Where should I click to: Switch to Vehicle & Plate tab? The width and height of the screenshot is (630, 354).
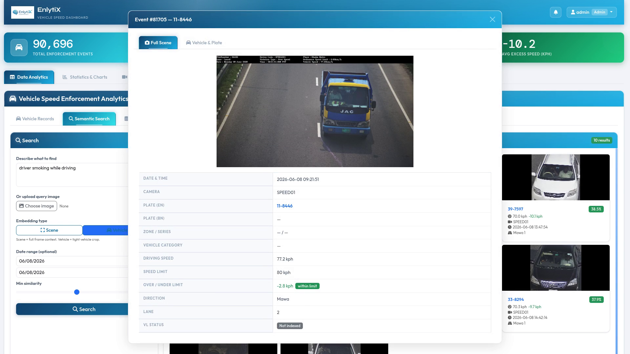(x=204, y=43)
